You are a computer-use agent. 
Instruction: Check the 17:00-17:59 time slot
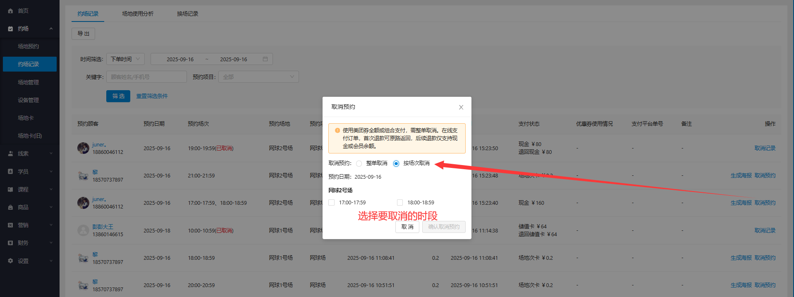[331, 203]
